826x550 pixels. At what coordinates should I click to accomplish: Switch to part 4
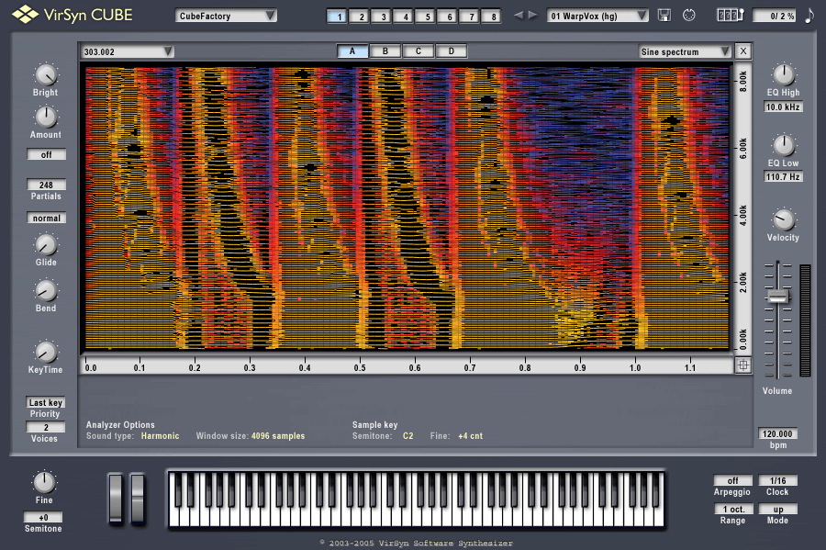coord(405,17)
